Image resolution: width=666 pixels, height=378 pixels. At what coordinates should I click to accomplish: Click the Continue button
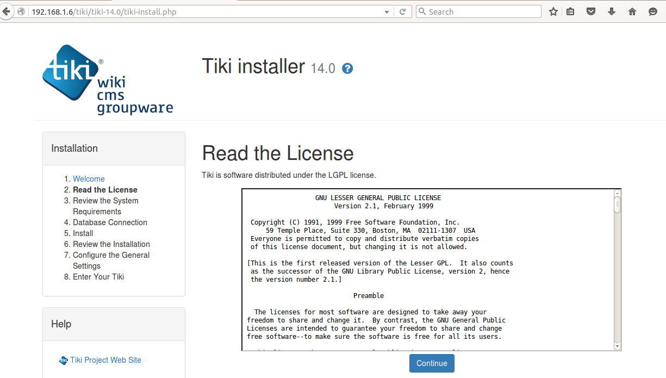432,363
